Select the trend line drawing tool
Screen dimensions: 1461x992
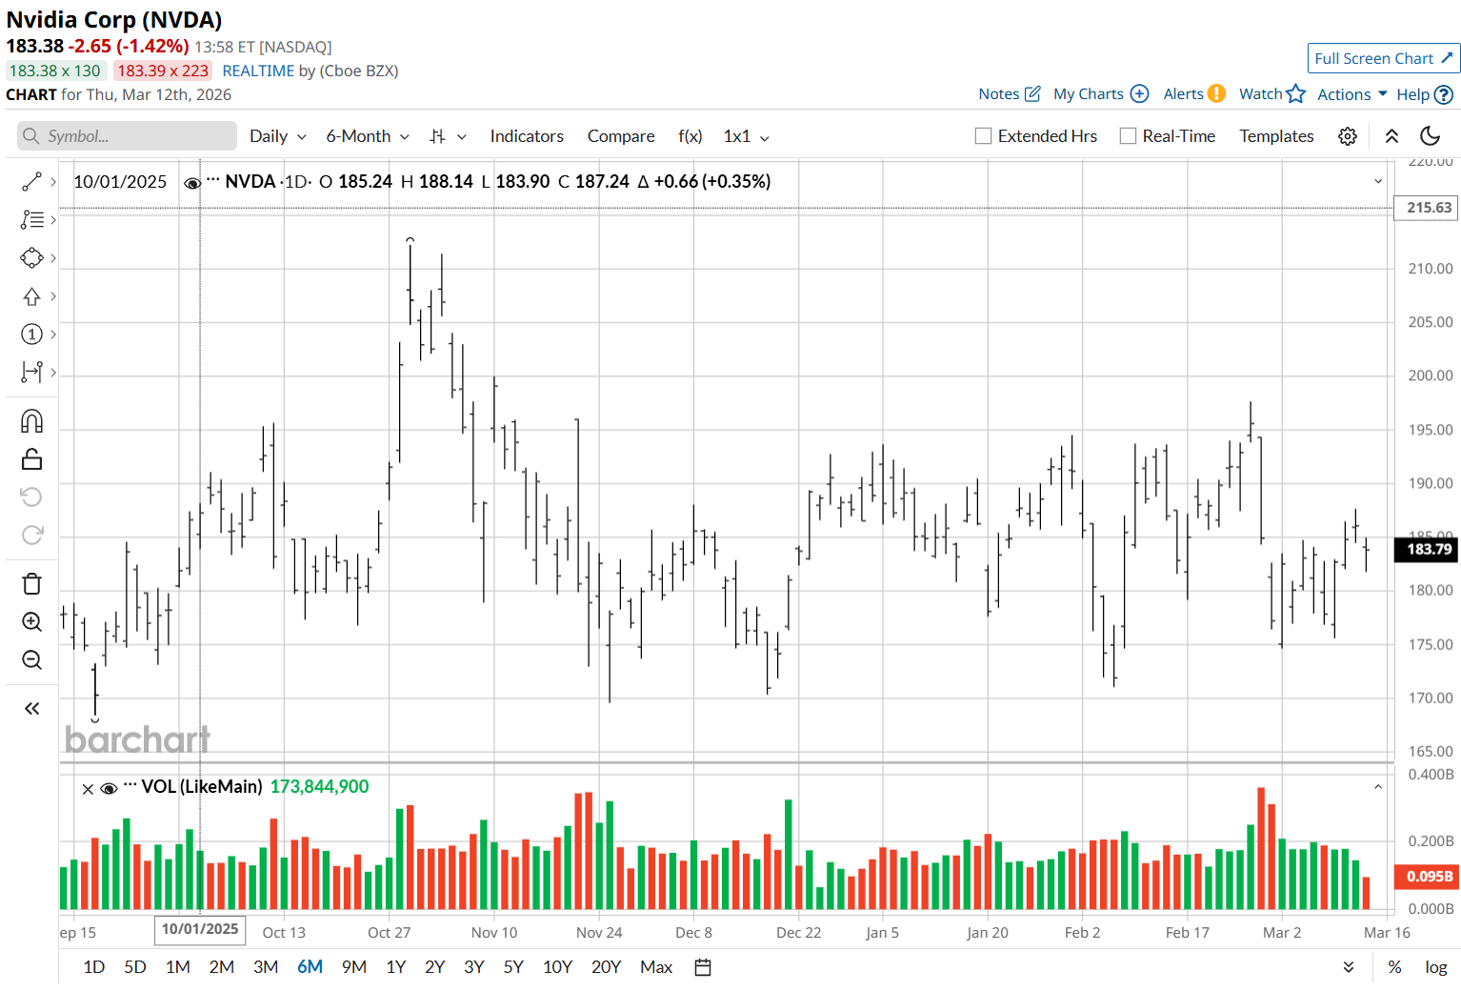[x=31, y=181]
